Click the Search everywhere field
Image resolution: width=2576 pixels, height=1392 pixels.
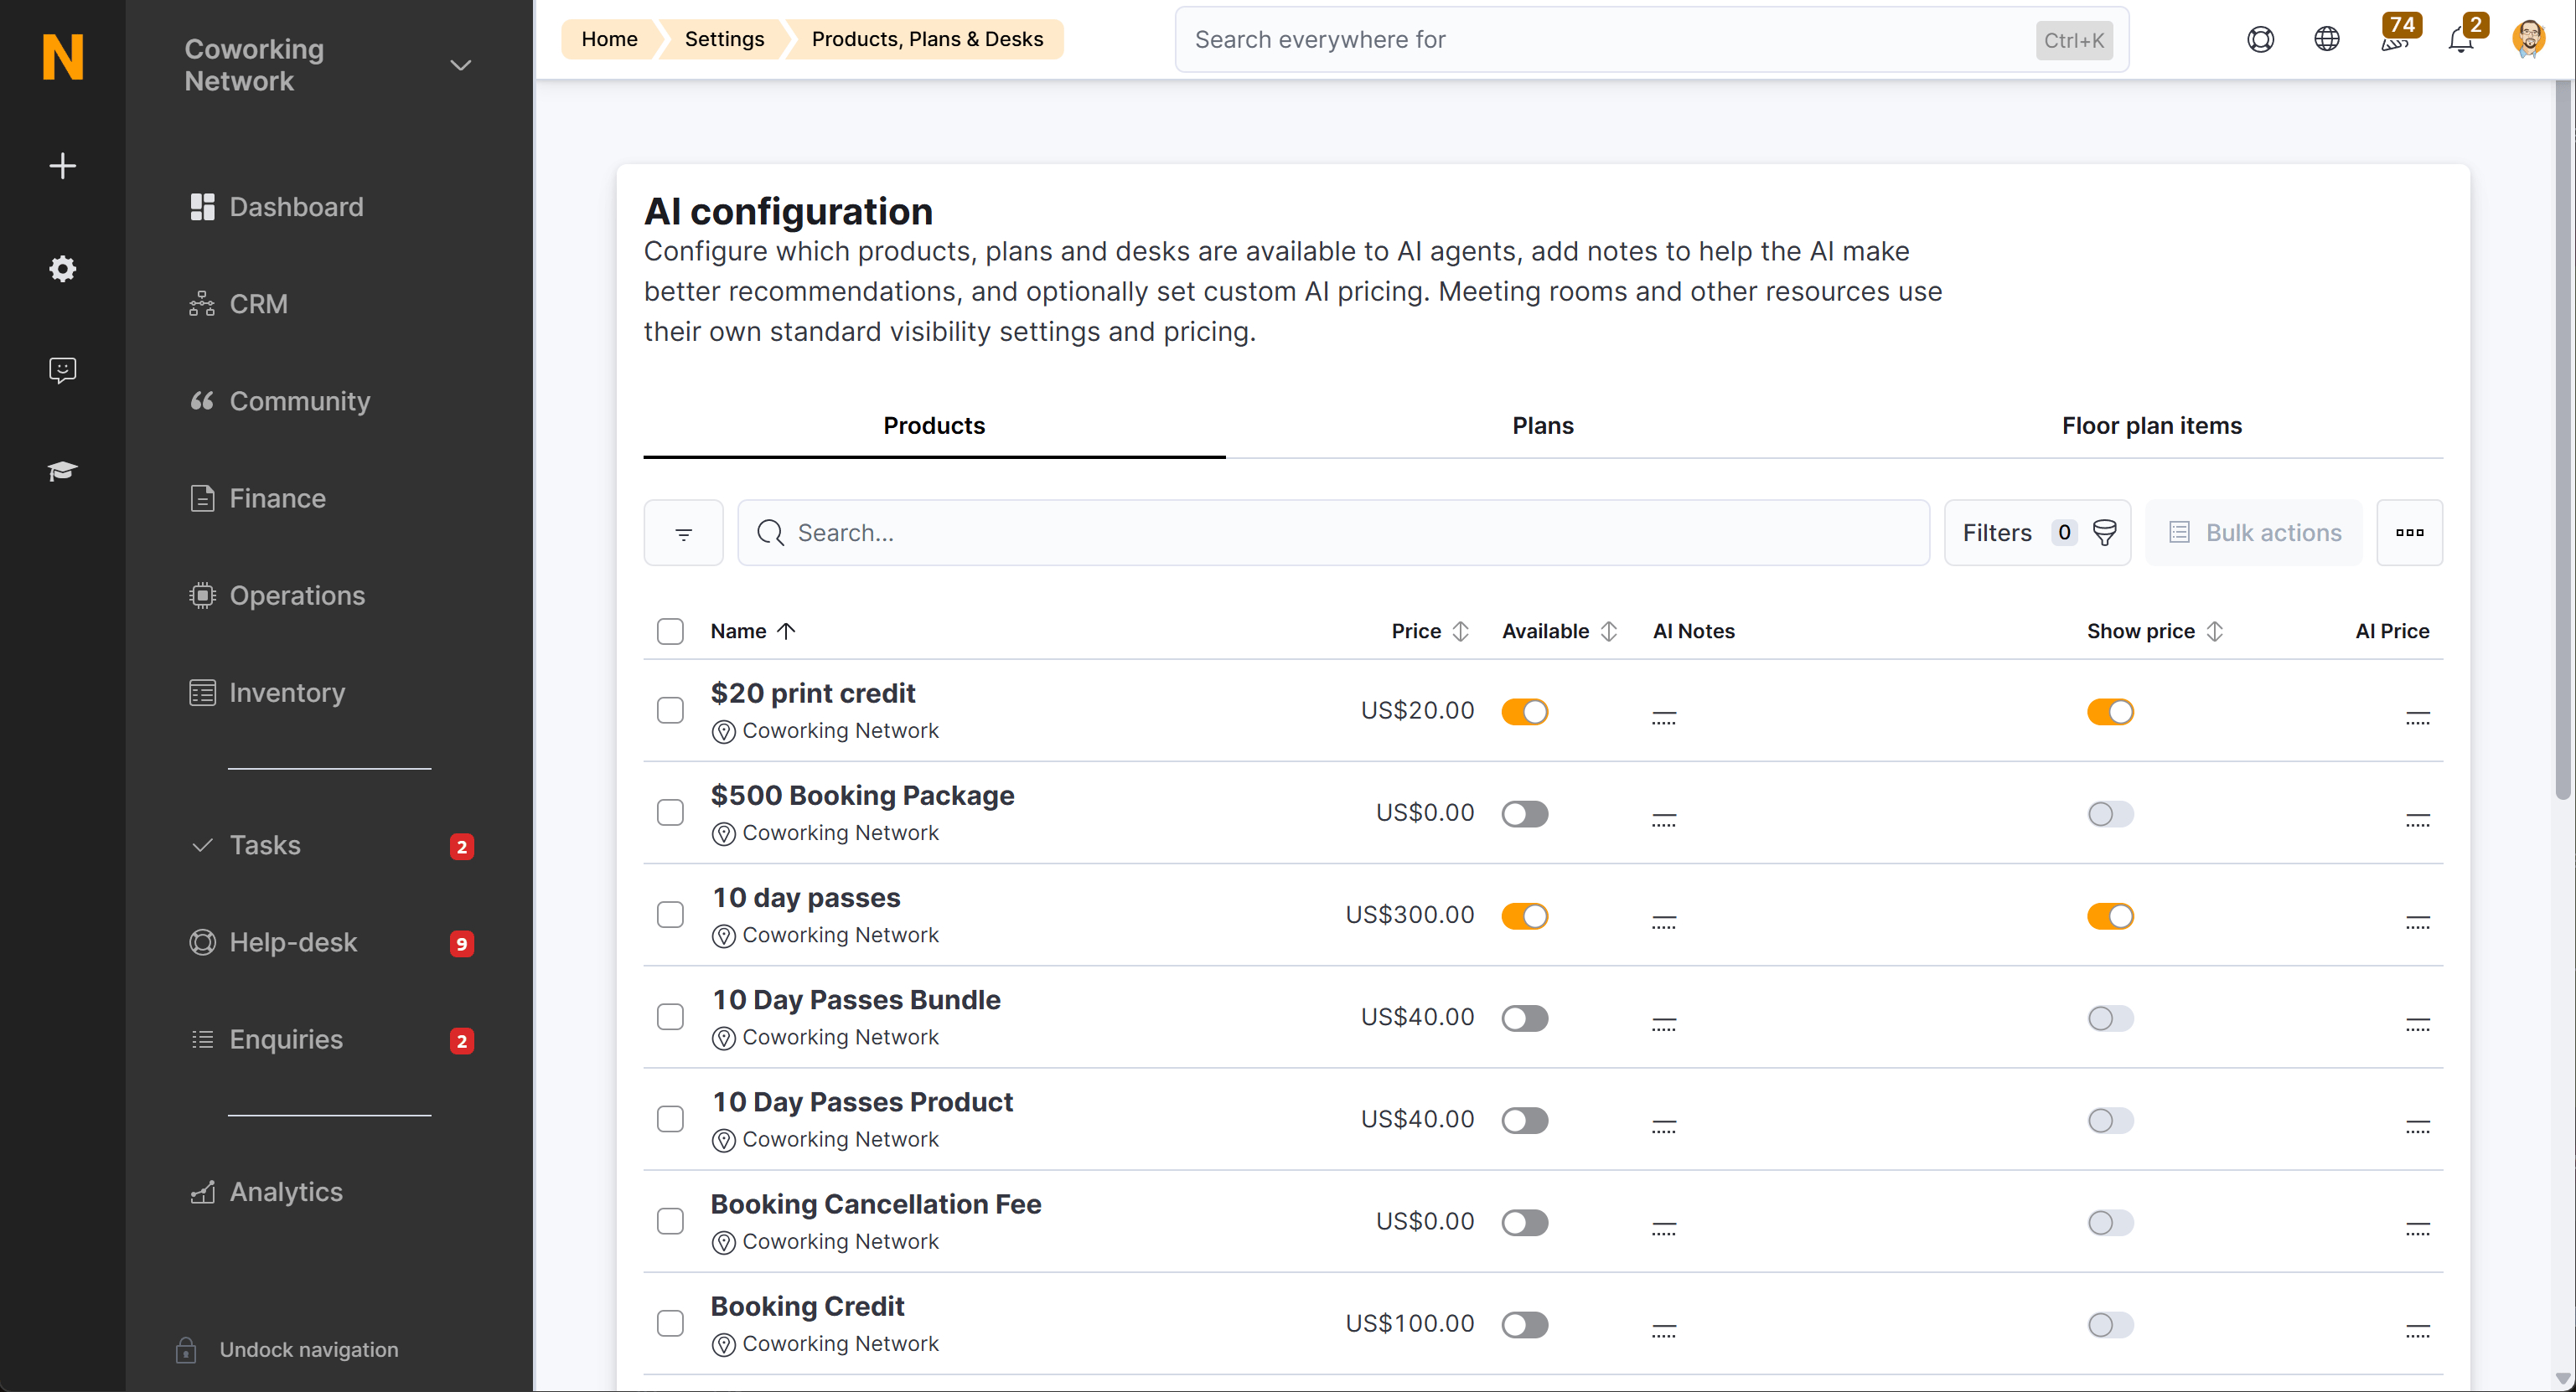tap(1651, 39)
